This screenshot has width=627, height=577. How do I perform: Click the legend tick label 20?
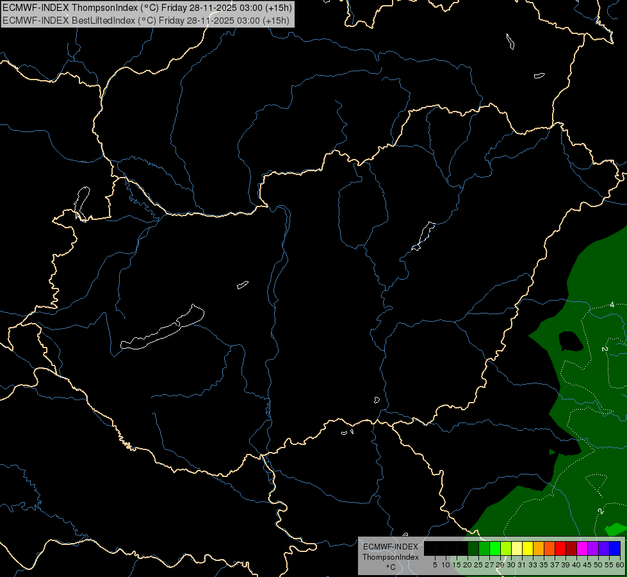click(468, 565)
